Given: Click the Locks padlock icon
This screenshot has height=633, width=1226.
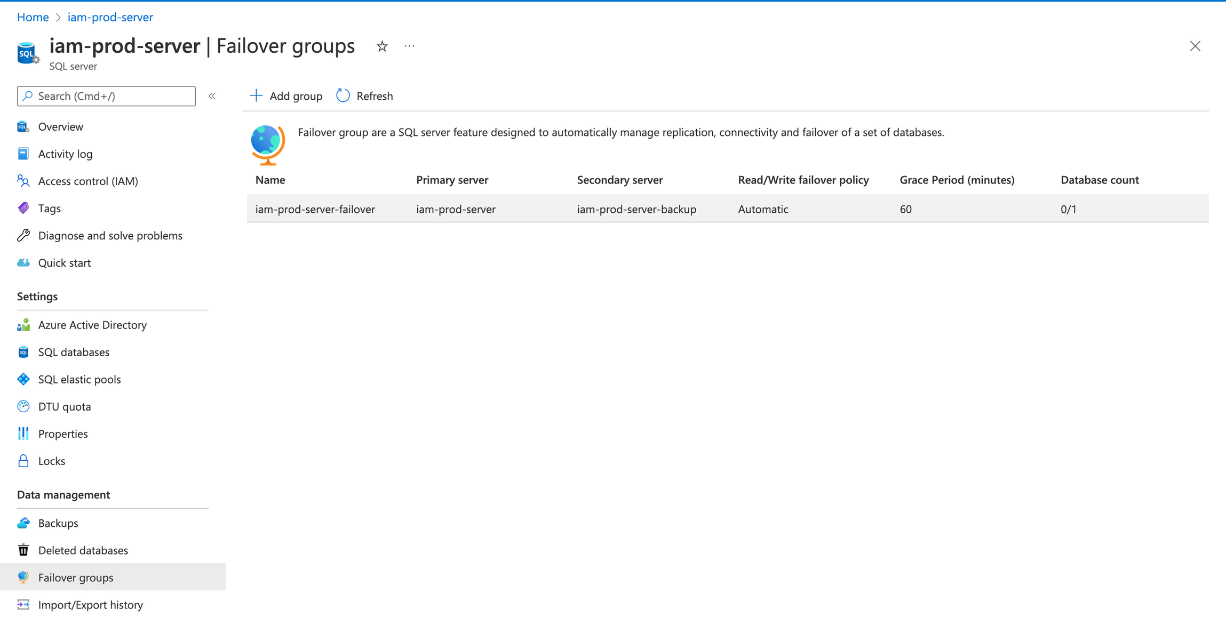Looking at the screenshot, I should (x=23, y=461).
